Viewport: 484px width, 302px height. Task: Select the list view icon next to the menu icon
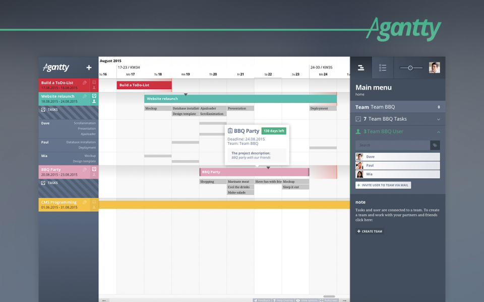coord(382,67)
